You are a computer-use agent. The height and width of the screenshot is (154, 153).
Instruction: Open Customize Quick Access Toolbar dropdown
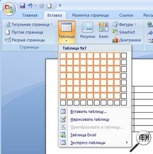click(60, 5)
